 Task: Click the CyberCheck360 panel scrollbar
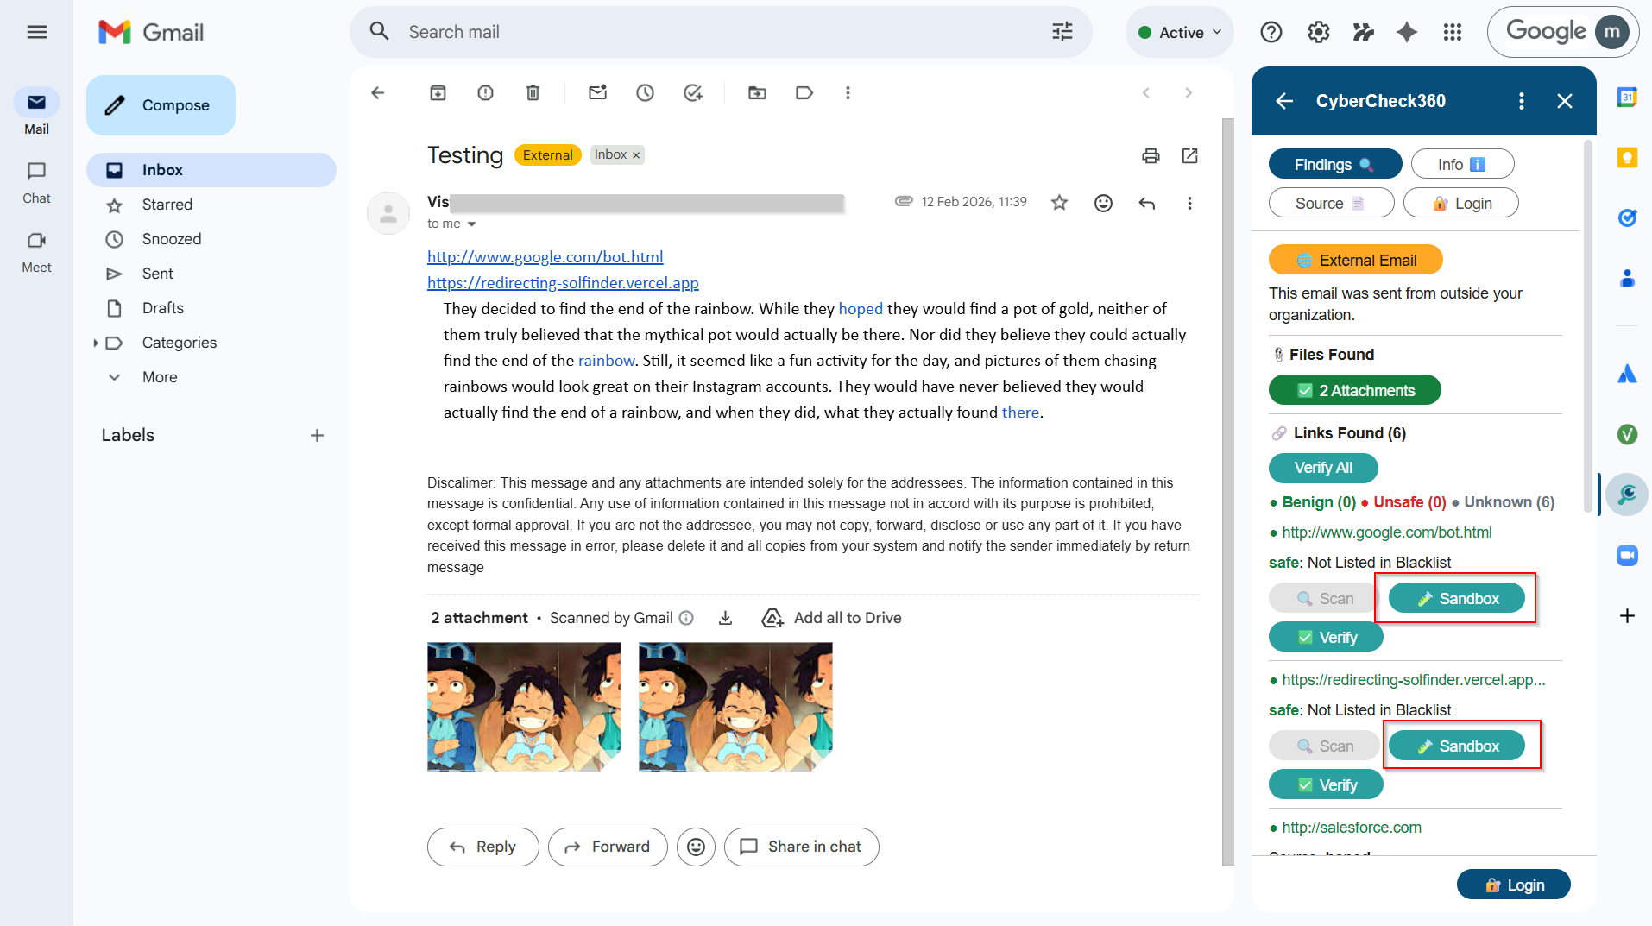1588,328
